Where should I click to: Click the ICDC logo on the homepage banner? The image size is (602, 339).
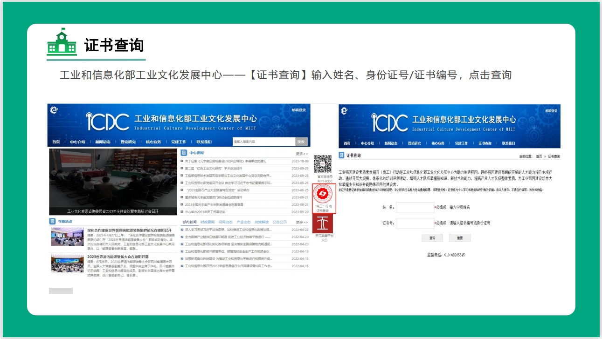pyautogui.click(x=108, y=122)
